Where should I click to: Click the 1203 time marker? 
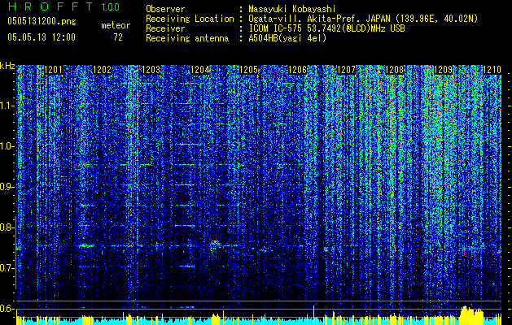151,70
